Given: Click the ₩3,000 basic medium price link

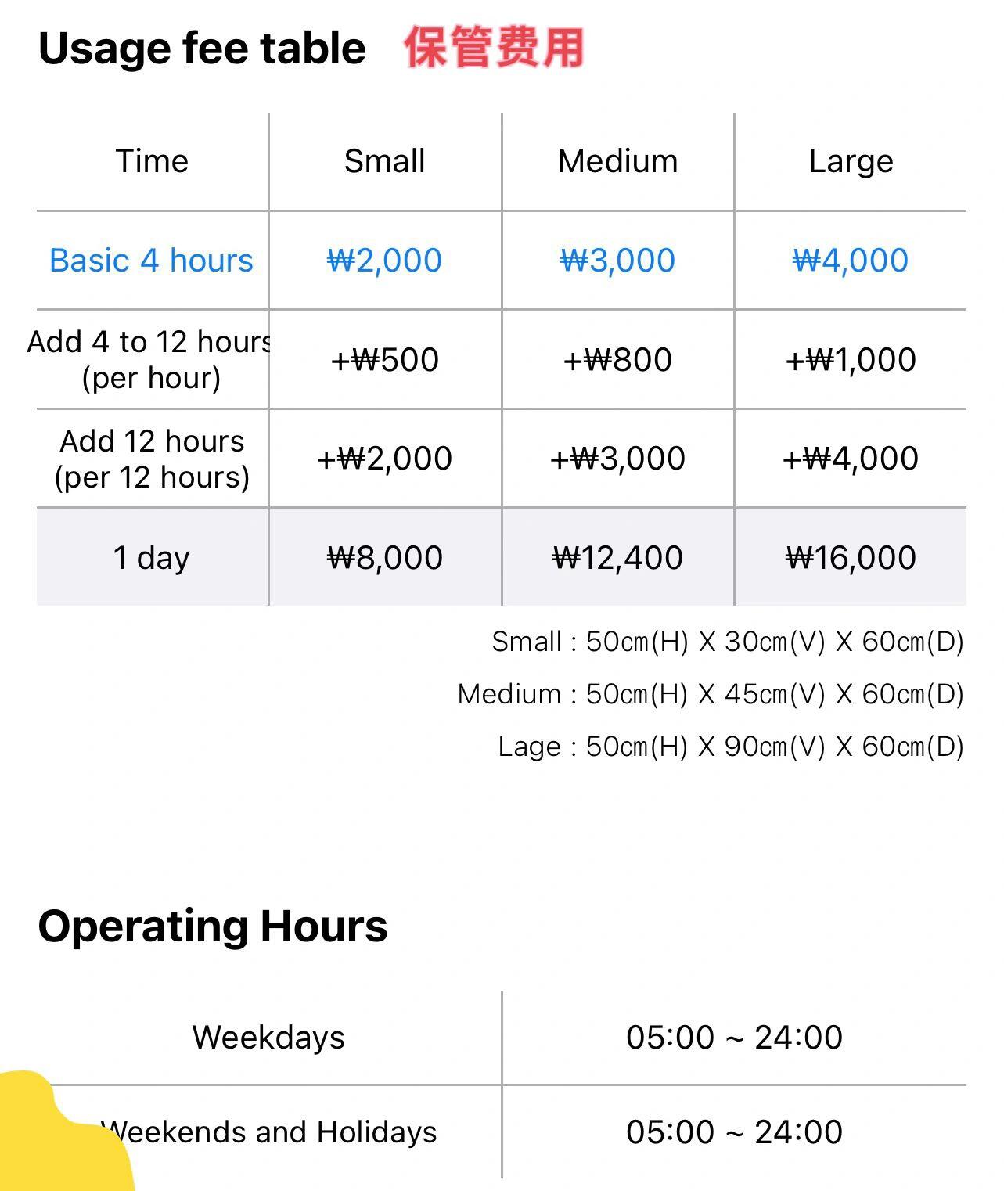Looking at the screenshot, I should (617, 260).
